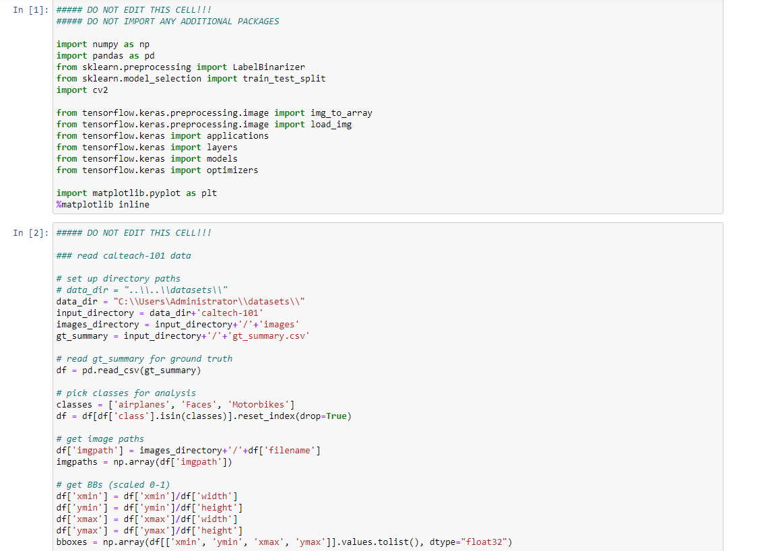This screenshot has width=776, height=551.
Task: Place cursor on the df['xmax'] scaling line
Action: (147, 518)
